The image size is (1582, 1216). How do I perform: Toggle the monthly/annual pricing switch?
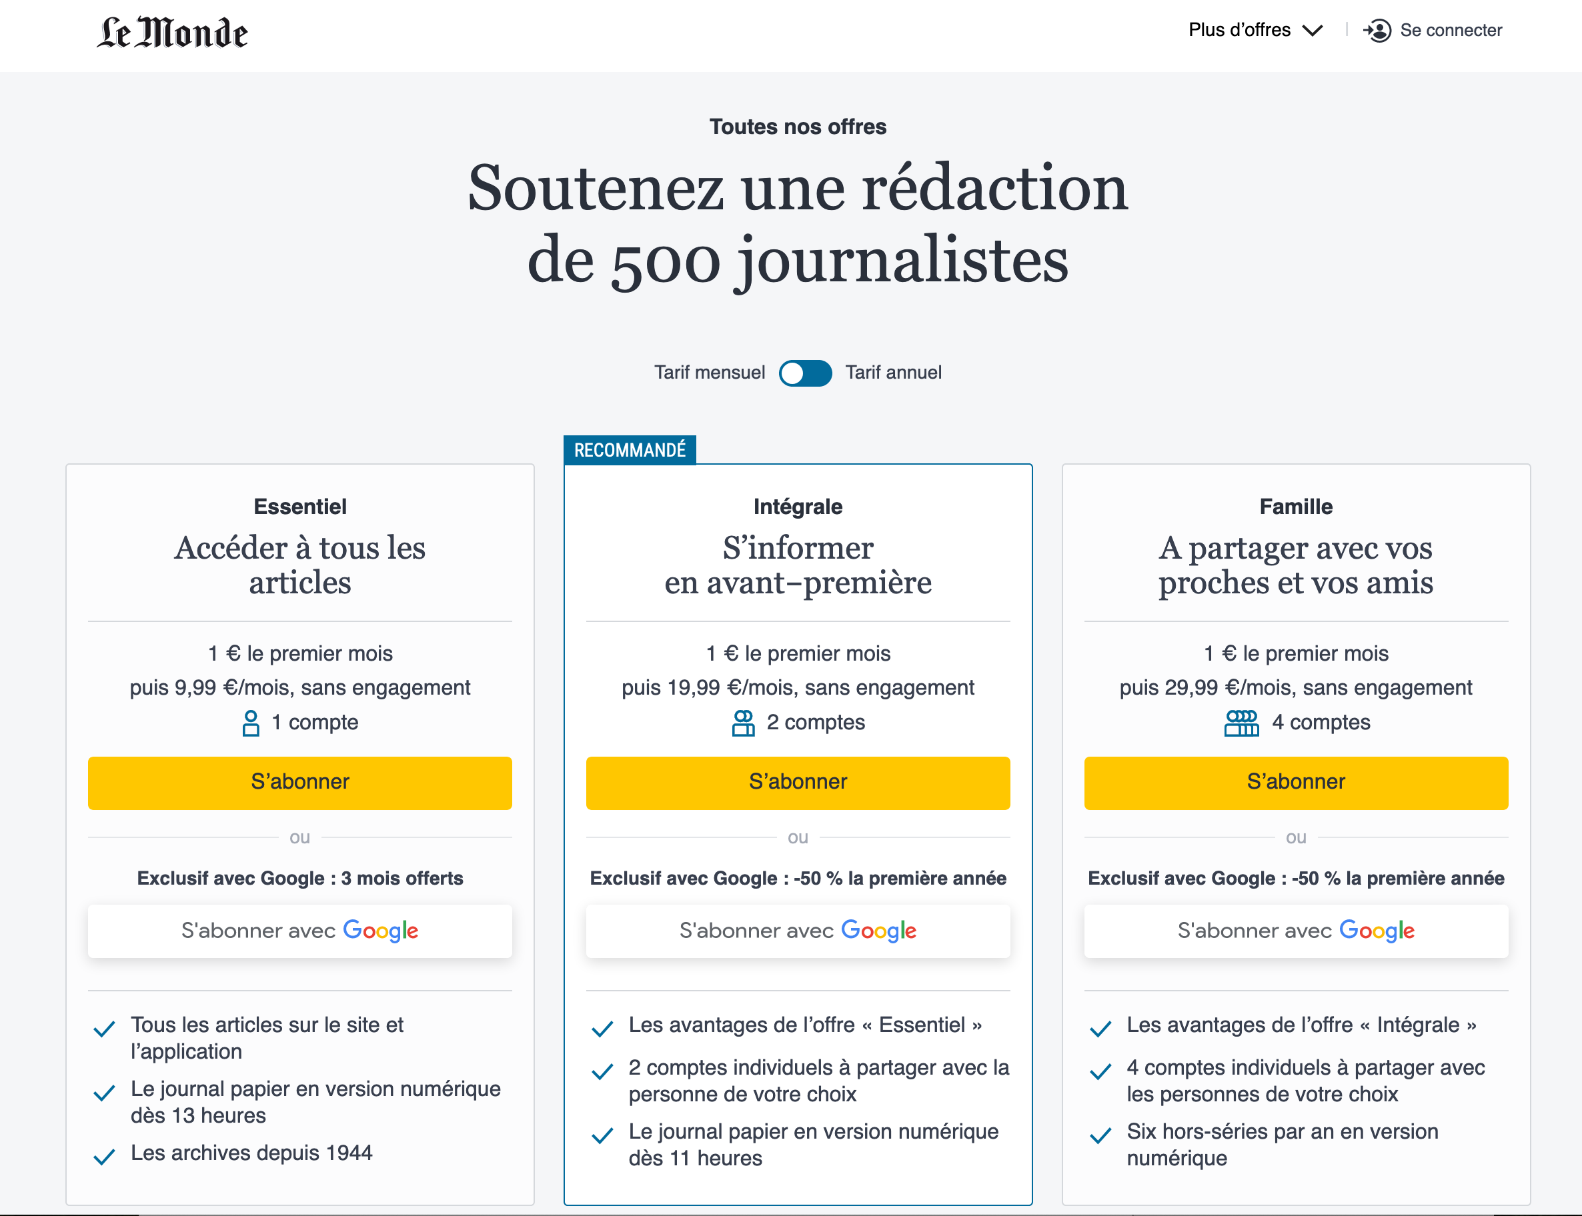point(805,373)
